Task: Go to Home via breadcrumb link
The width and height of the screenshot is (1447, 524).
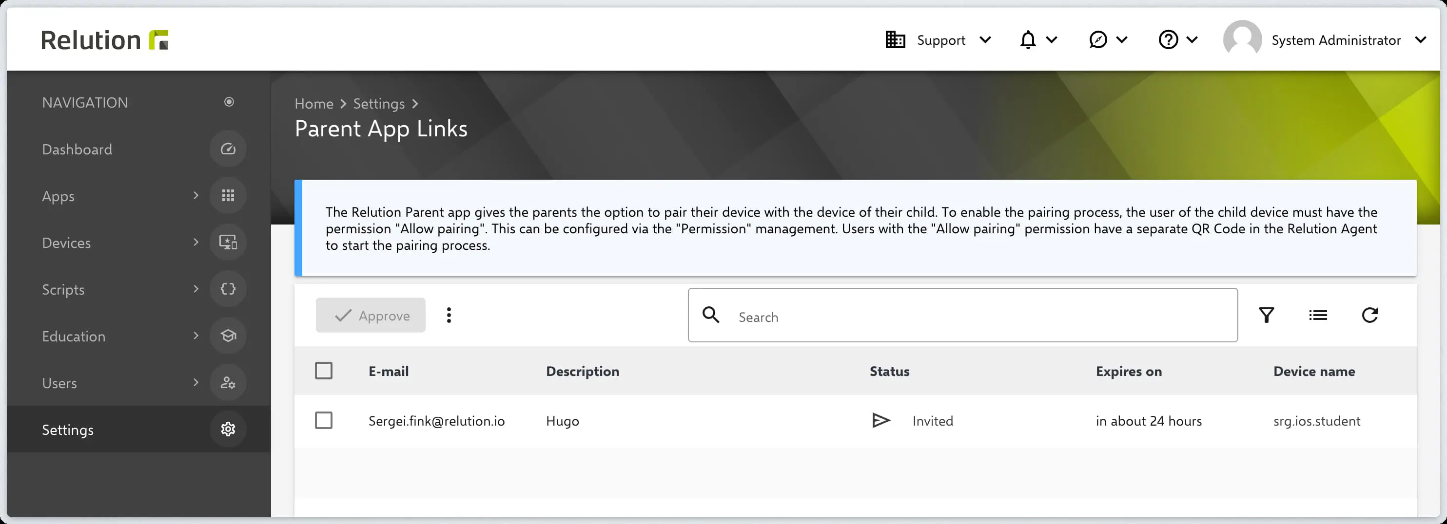Action: tap(313, 104)
